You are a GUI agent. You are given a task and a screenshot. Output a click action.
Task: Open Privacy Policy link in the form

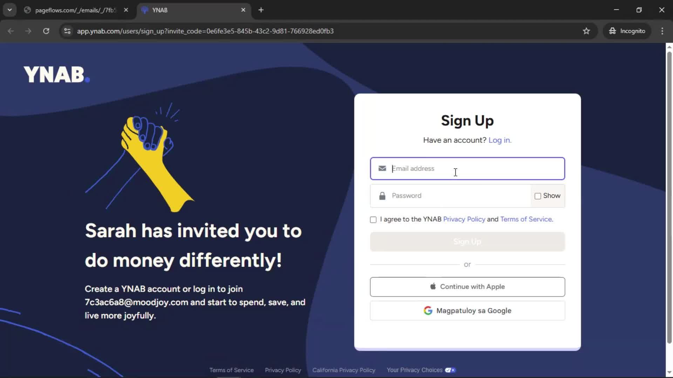click(464, 219)
